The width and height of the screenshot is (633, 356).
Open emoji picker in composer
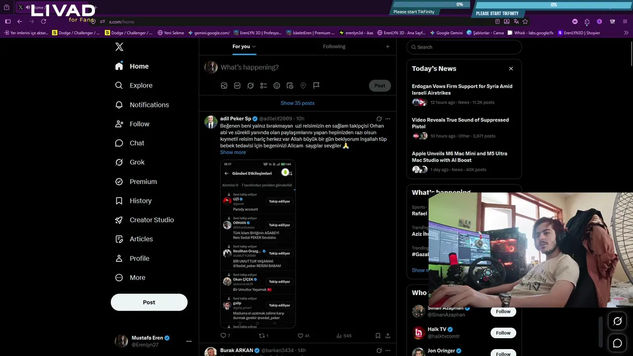[277, 86]
